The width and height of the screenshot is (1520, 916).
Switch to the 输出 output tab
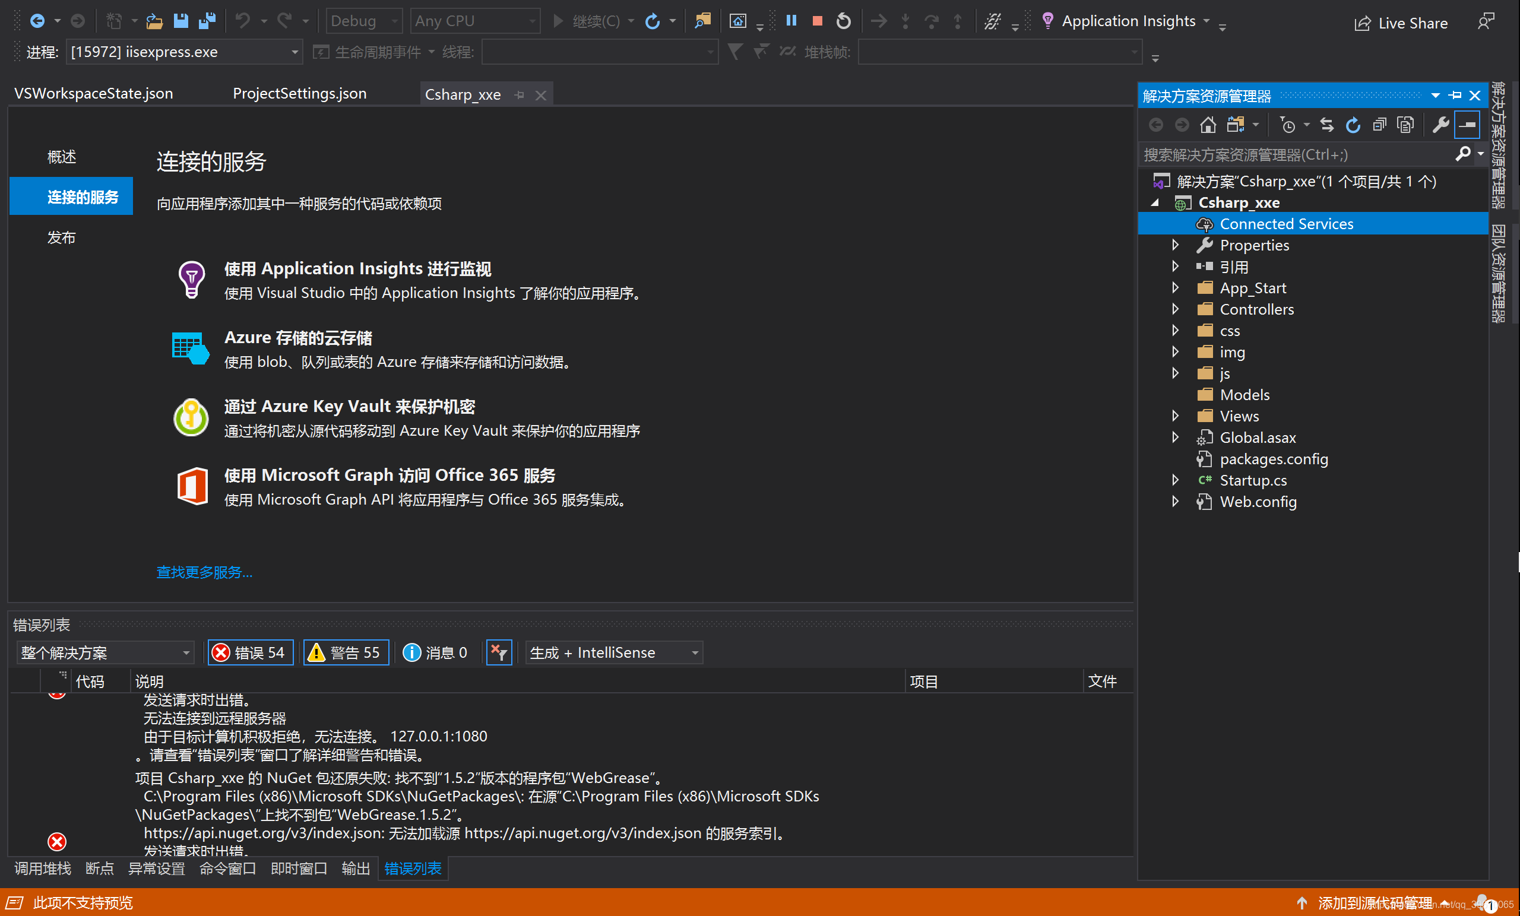(355, 869)
